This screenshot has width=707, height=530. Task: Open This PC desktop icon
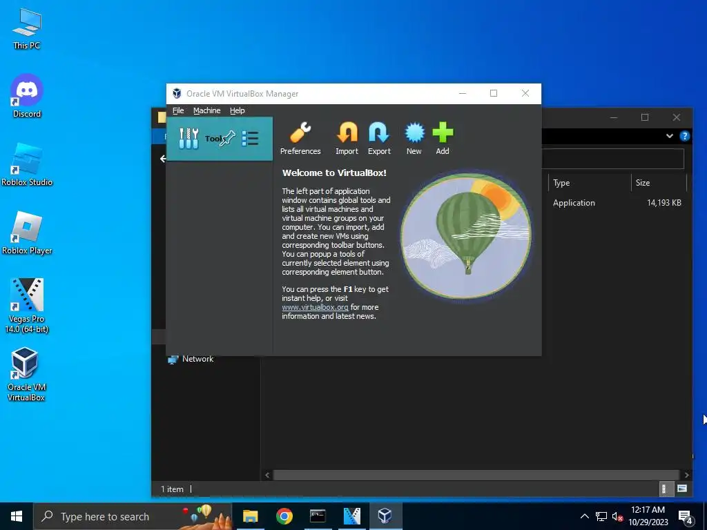27,28
